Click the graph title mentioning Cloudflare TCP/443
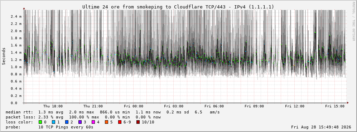This screenshot has height=132, width=357. [178, 7]
